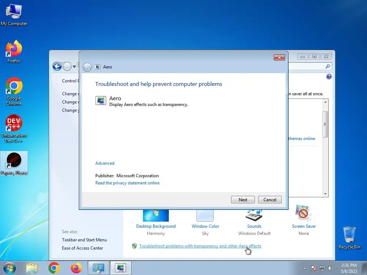The width and height of the screenshot is (367, 275).
Task: Launch Firefox from the taskbar
Action: point(76,268)
